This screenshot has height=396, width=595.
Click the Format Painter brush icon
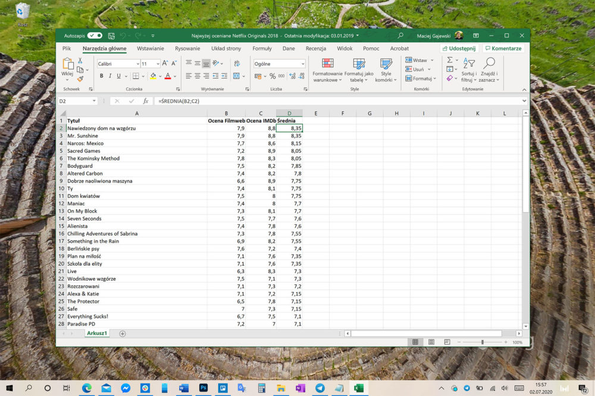tap(80, 78)
